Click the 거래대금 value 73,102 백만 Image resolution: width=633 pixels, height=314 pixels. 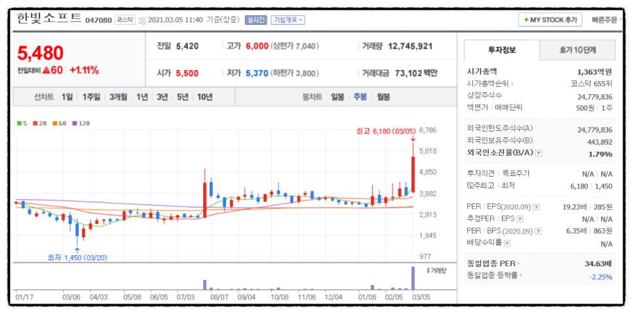pyautogui.click(x=415, y=73)
